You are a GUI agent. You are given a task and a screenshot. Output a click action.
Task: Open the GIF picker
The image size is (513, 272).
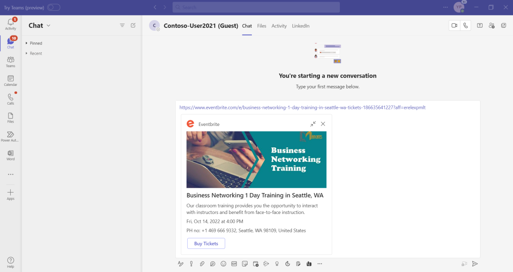[x=234, y=264]
